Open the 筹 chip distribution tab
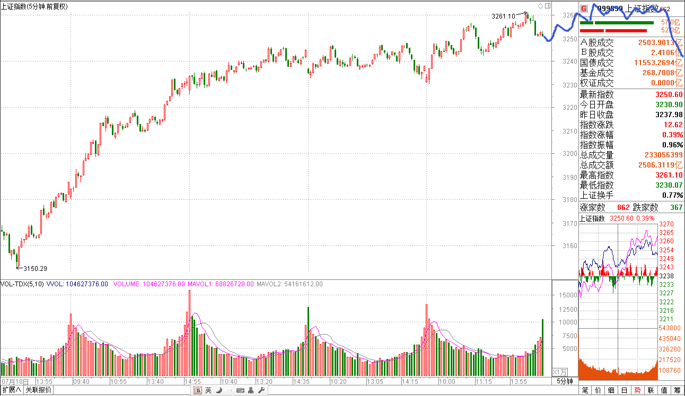The image size is (685, 396). tap(677, 391)
